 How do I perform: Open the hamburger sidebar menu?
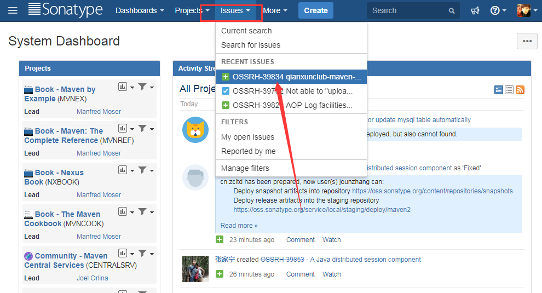point(13,11)
